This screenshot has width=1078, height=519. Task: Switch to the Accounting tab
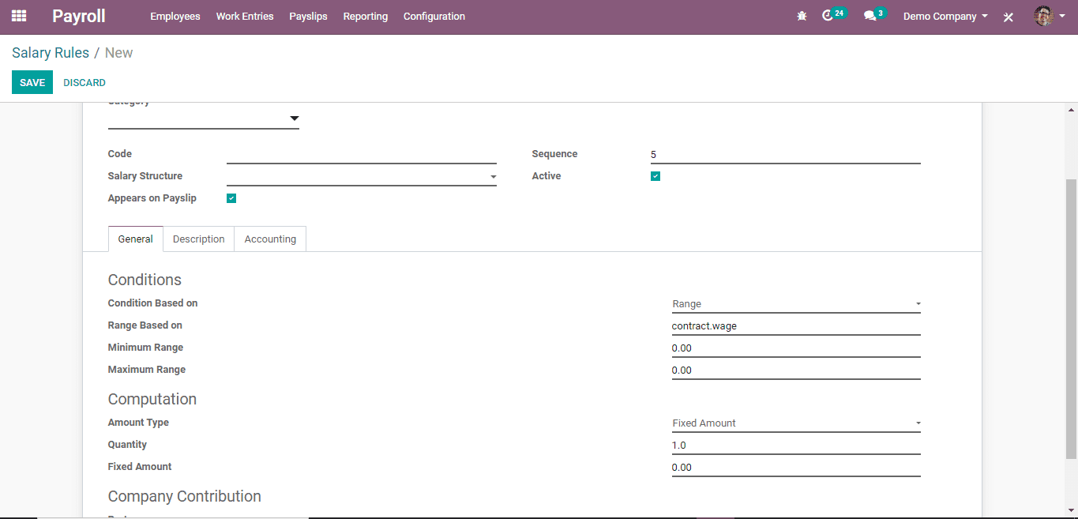point(270,239)
